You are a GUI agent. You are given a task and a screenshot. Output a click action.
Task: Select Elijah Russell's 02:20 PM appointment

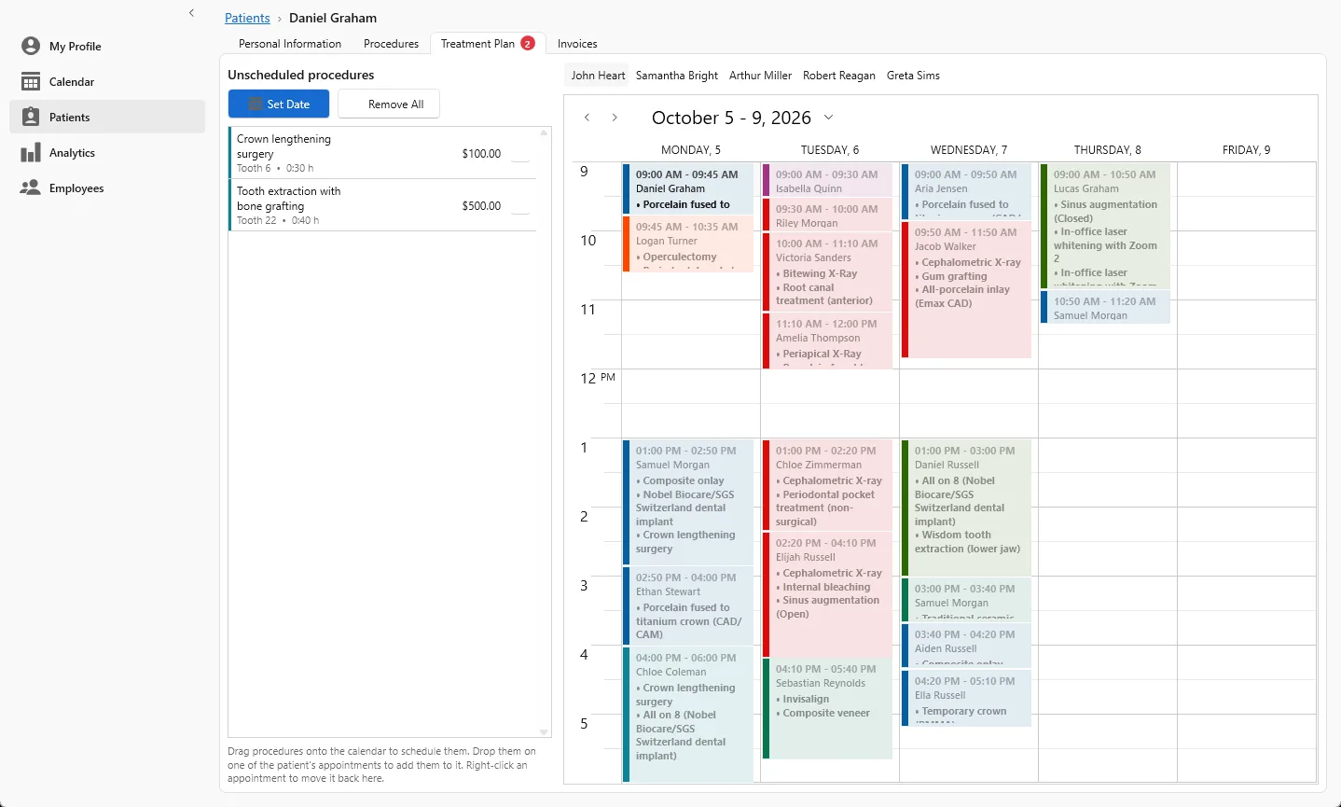(x=827, y=594)
